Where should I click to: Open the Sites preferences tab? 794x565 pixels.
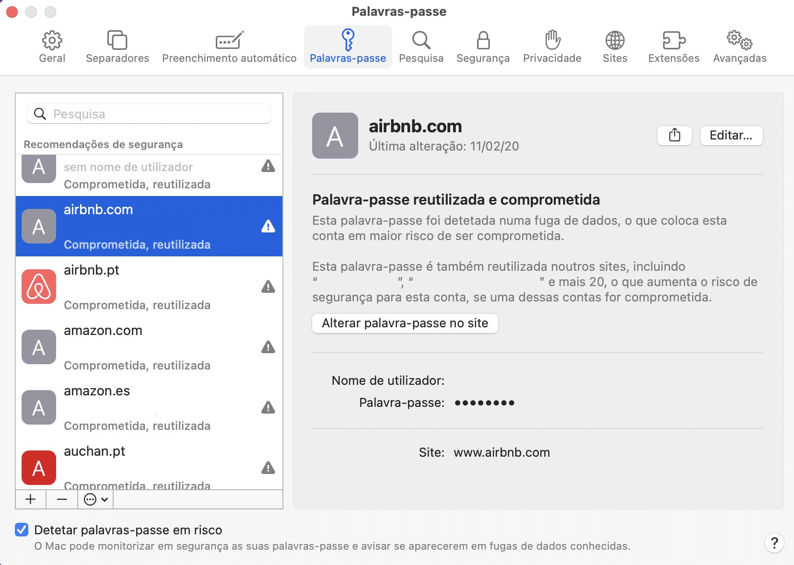pyautogui.click(x=615, y=47)
